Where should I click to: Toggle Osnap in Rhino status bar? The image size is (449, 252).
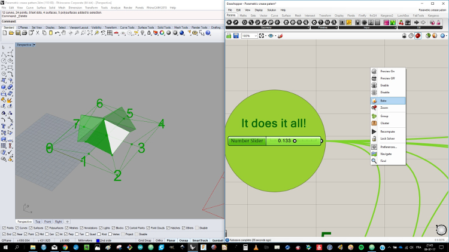pyautogui.click(x=184, y=241)
